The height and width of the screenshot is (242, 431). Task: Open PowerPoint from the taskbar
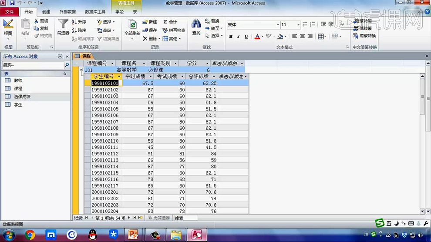click(133, 235)
